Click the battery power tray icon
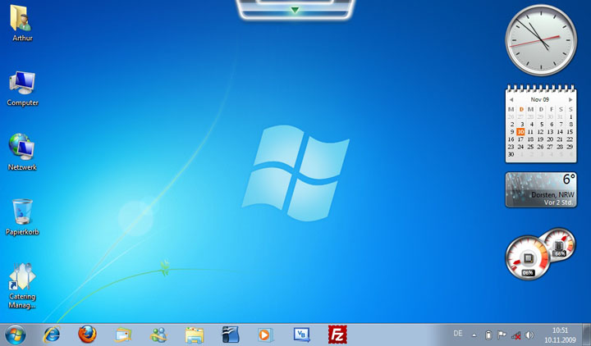Viewport: 591px width, 346px height. coord(488,335)
